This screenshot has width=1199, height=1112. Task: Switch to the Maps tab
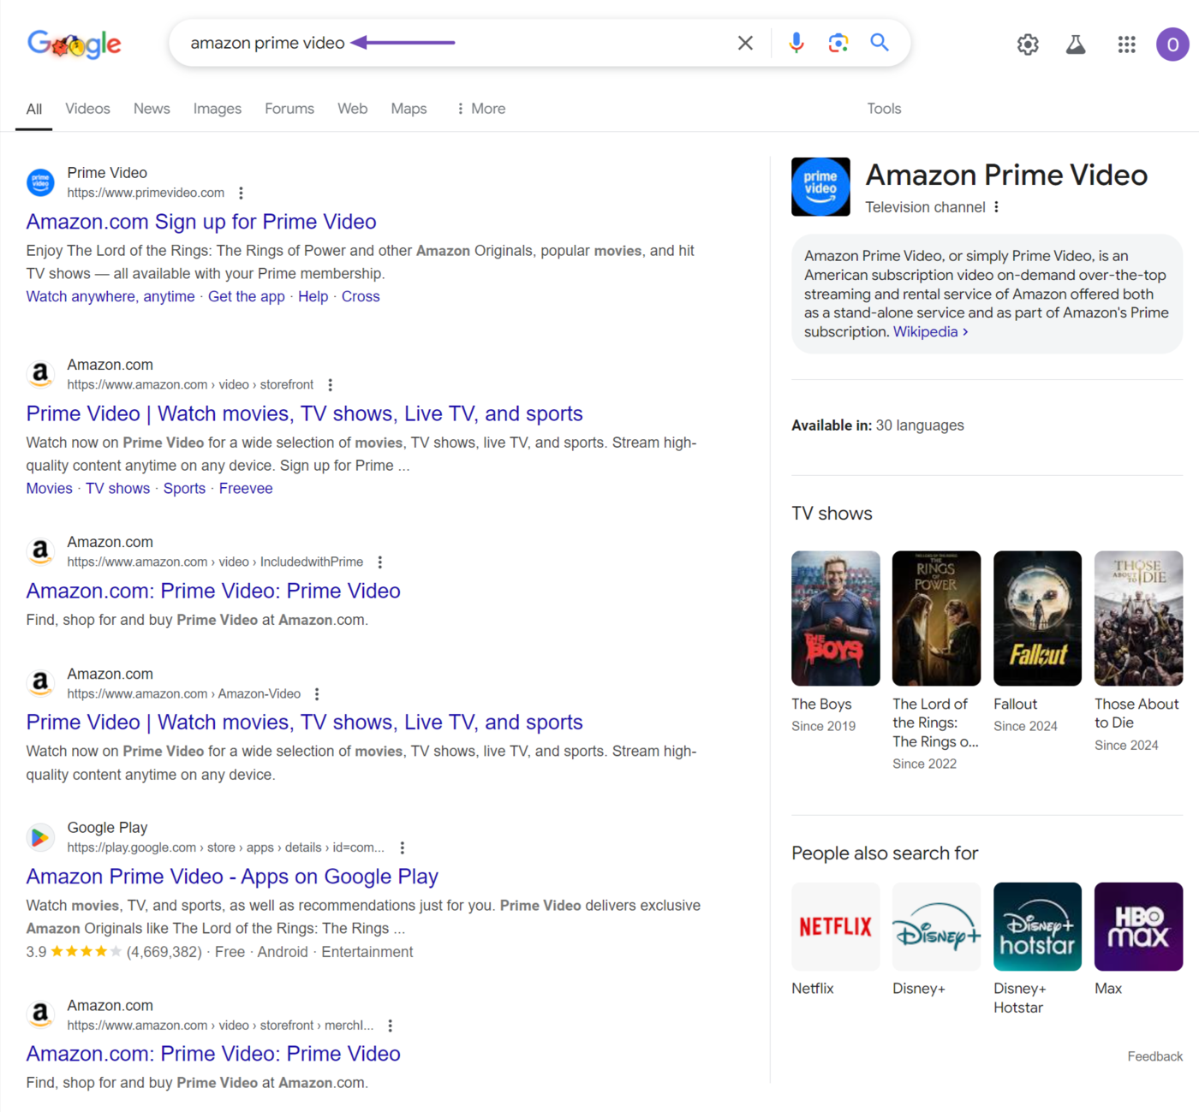coord(409,109)
